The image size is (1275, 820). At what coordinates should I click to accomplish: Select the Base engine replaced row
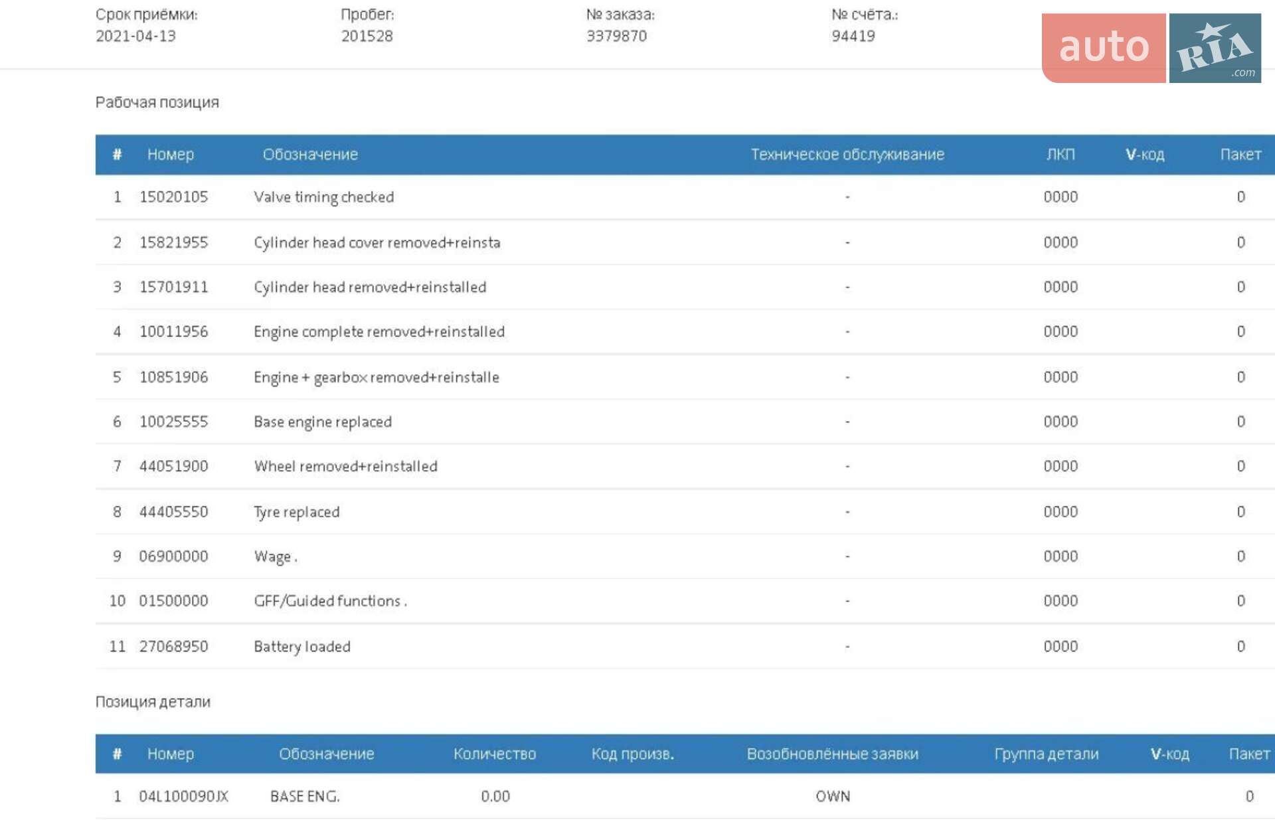685,422
